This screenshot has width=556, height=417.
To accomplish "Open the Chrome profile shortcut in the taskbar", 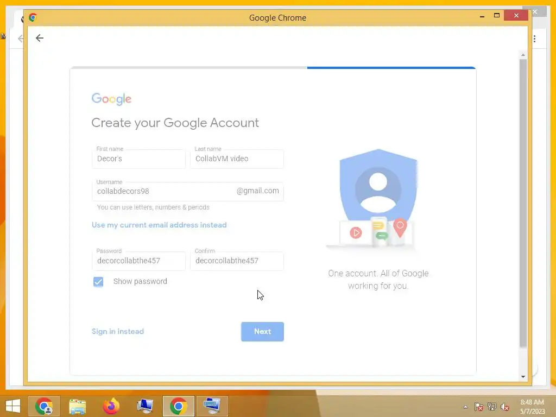I will pos(44,406).
